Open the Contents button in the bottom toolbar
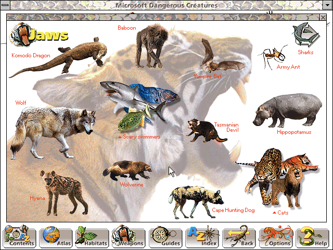 click(x=20, y=236)
